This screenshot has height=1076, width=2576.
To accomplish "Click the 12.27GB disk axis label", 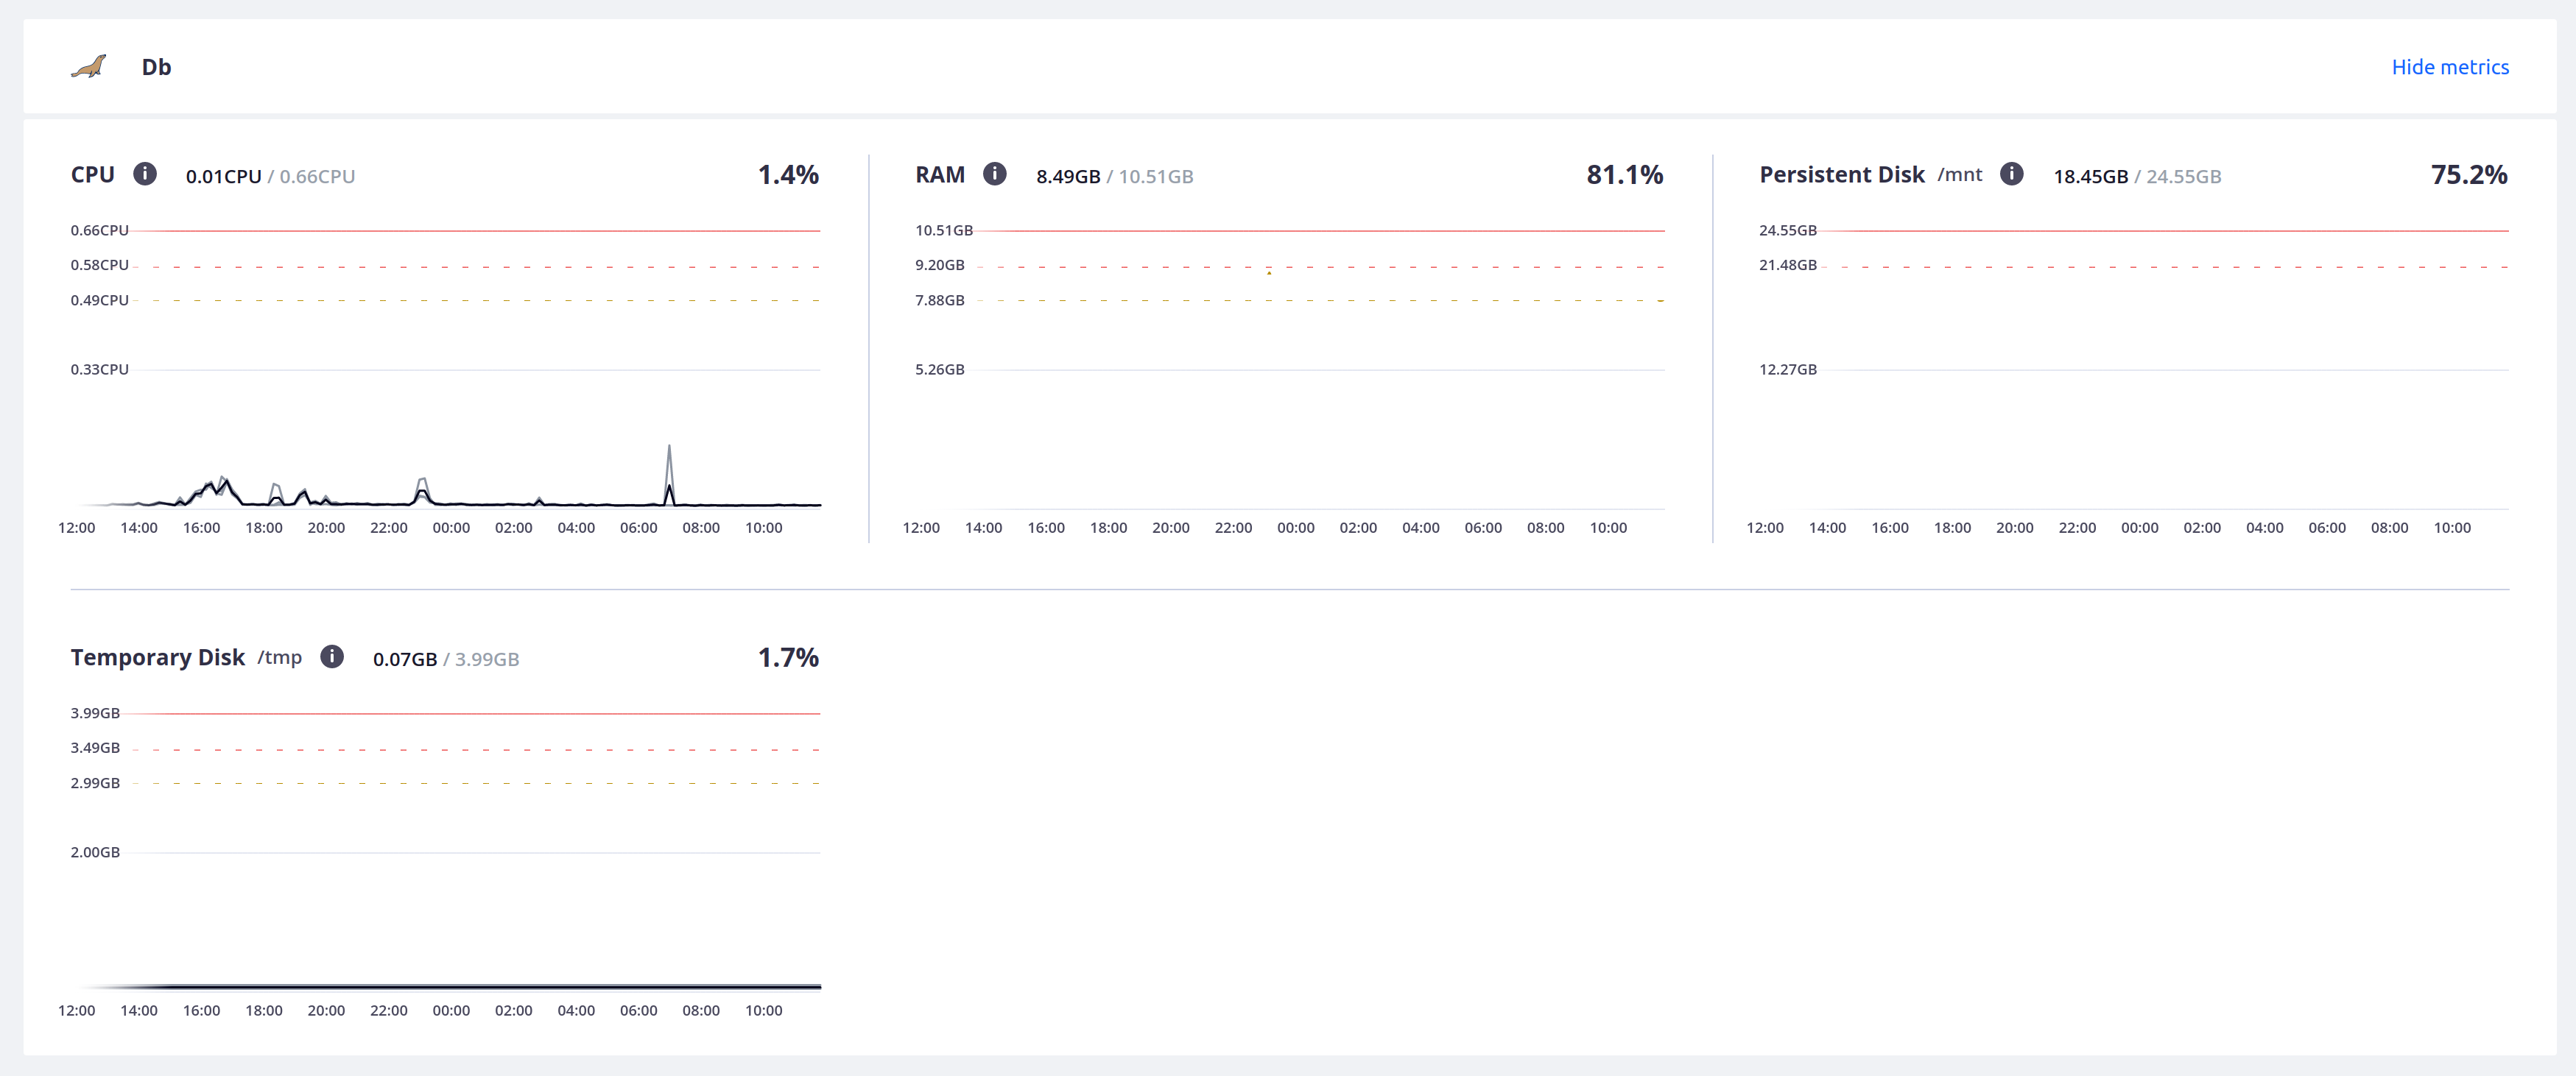I will [x=1787, y=369].
